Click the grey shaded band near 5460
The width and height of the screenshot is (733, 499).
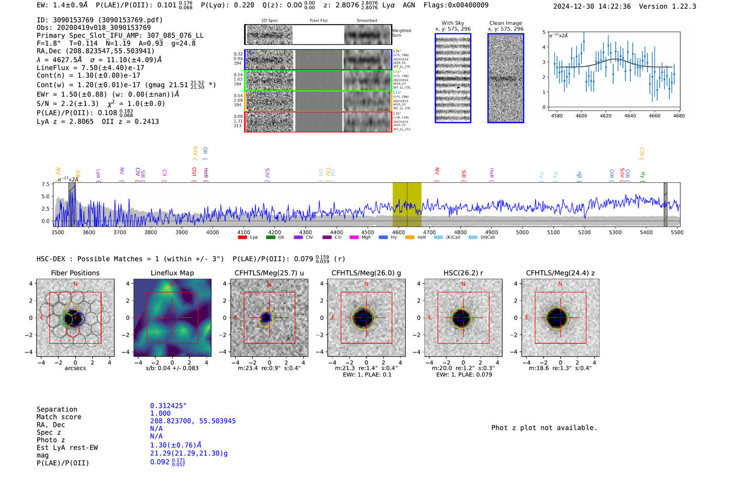(x=665, y=204)
